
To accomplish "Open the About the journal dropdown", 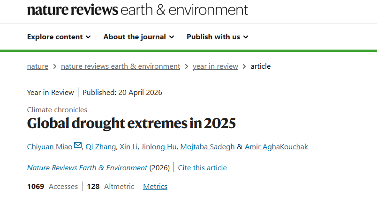I will 138,36.
